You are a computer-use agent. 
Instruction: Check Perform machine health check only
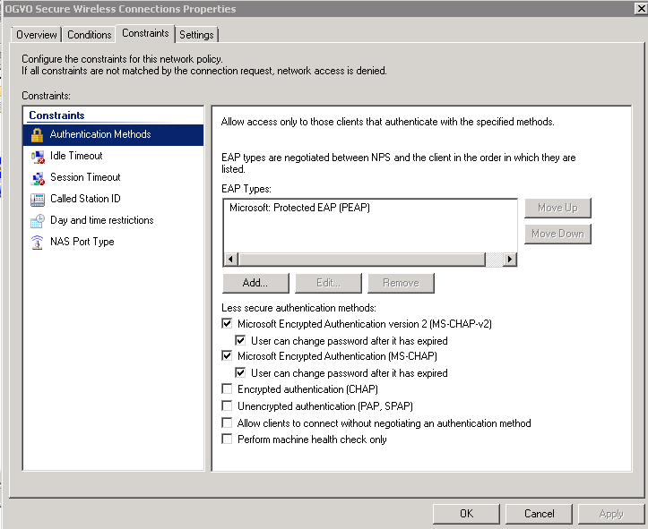227,439
